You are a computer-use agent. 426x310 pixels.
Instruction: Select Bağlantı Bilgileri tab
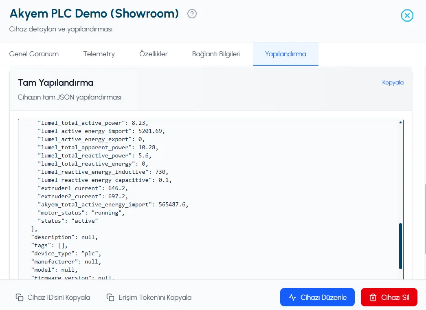[216, 54]
